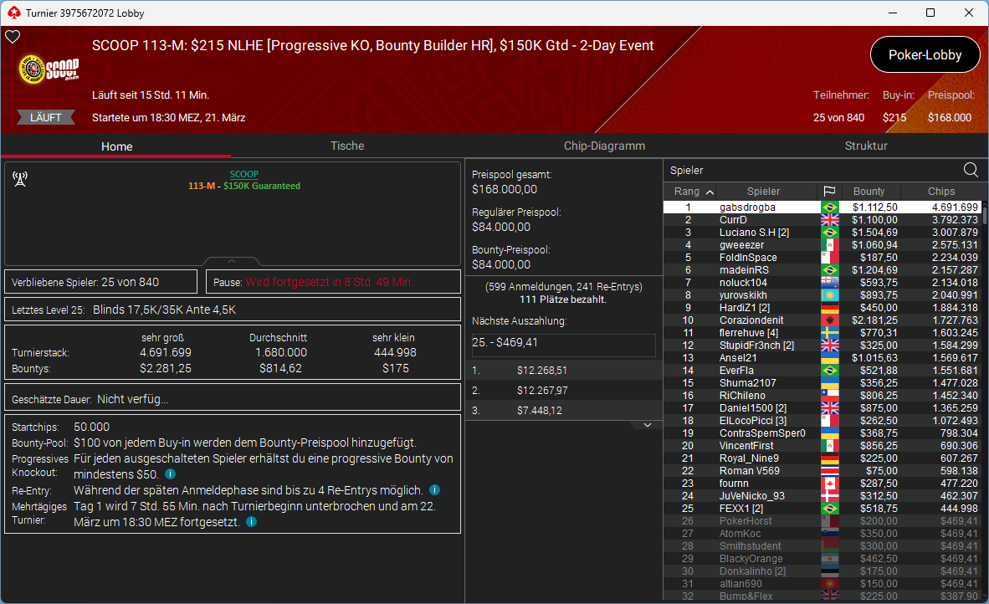Viewport: 989px width, 604px height.
Task: Open the Chip-Diagramm tab
Action: pos(604,146)
